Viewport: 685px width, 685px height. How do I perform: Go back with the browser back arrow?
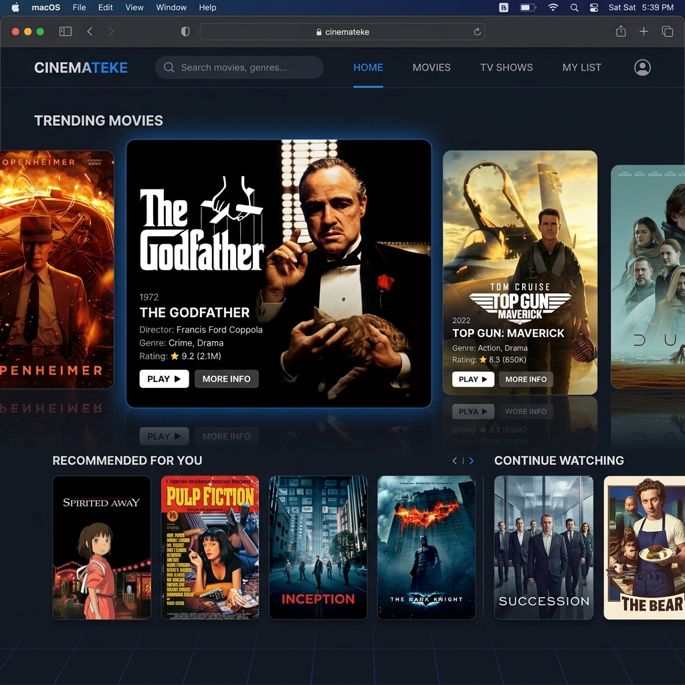(x=90, y=31)
